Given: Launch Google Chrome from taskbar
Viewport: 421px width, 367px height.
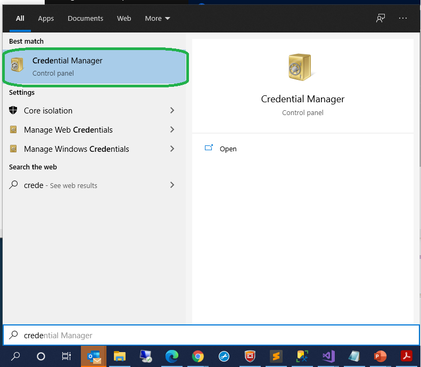Looking at the screenshot, I should 198,356.
